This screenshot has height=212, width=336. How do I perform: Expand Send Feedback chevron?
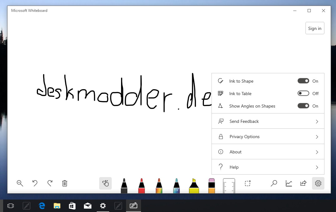pos(317,122)
